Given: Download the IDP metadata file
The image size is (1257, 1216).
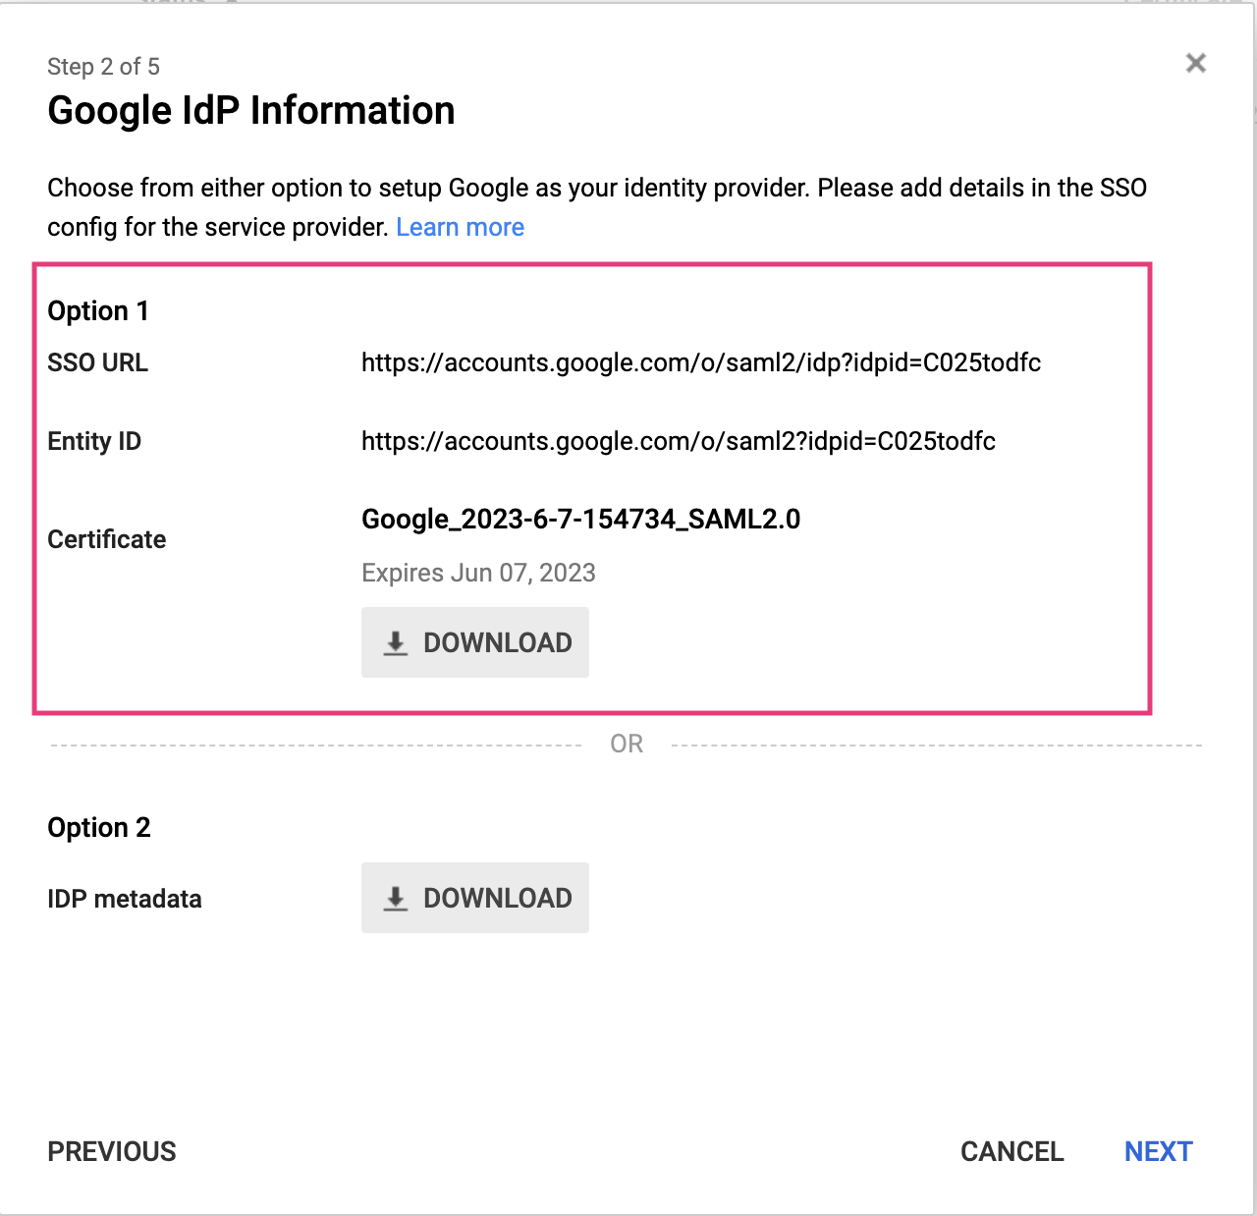Looking at the screenshot, I should (475, 898).
